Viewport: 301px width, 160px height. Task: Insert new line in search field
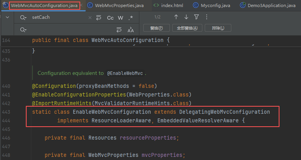point(99,18)
